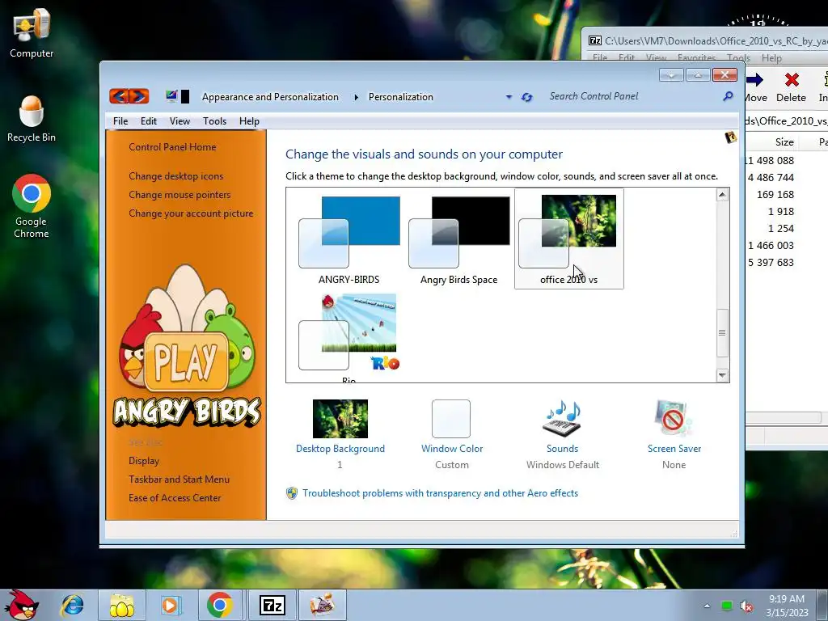Select the ANGRY-BIRDS theme
Image resolution: width=828 pixels, height=621 pixels.
pyautogui.click(x=349, y=239)
